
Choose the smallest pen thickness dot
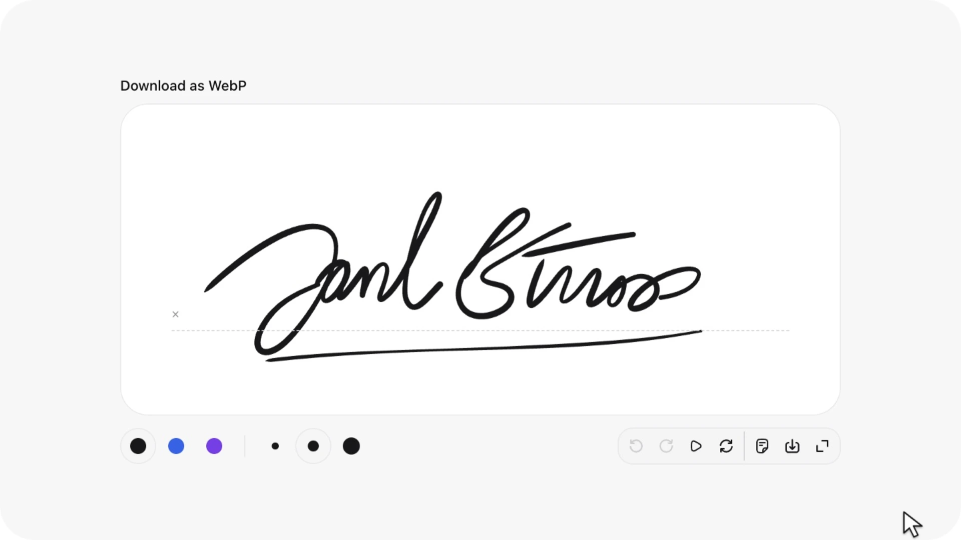[275, 446]
